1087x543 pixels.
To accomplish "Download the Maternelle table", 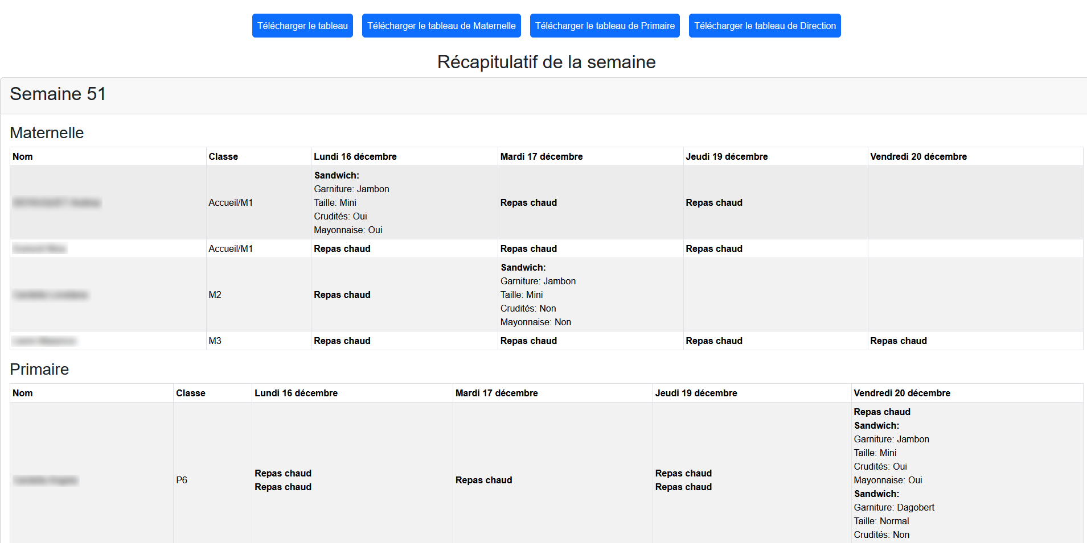I will [x=441, y=26].
